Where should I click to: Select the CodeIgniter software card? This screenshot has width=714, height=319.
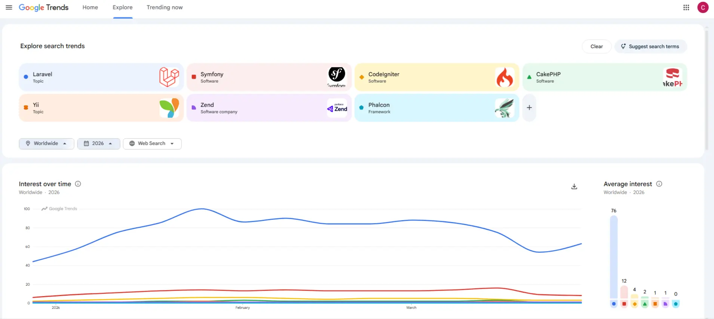[437, 77]
